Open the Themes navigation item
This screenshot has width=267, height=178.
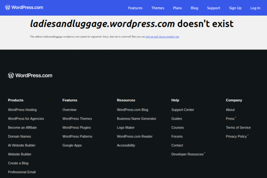(158, 8)
